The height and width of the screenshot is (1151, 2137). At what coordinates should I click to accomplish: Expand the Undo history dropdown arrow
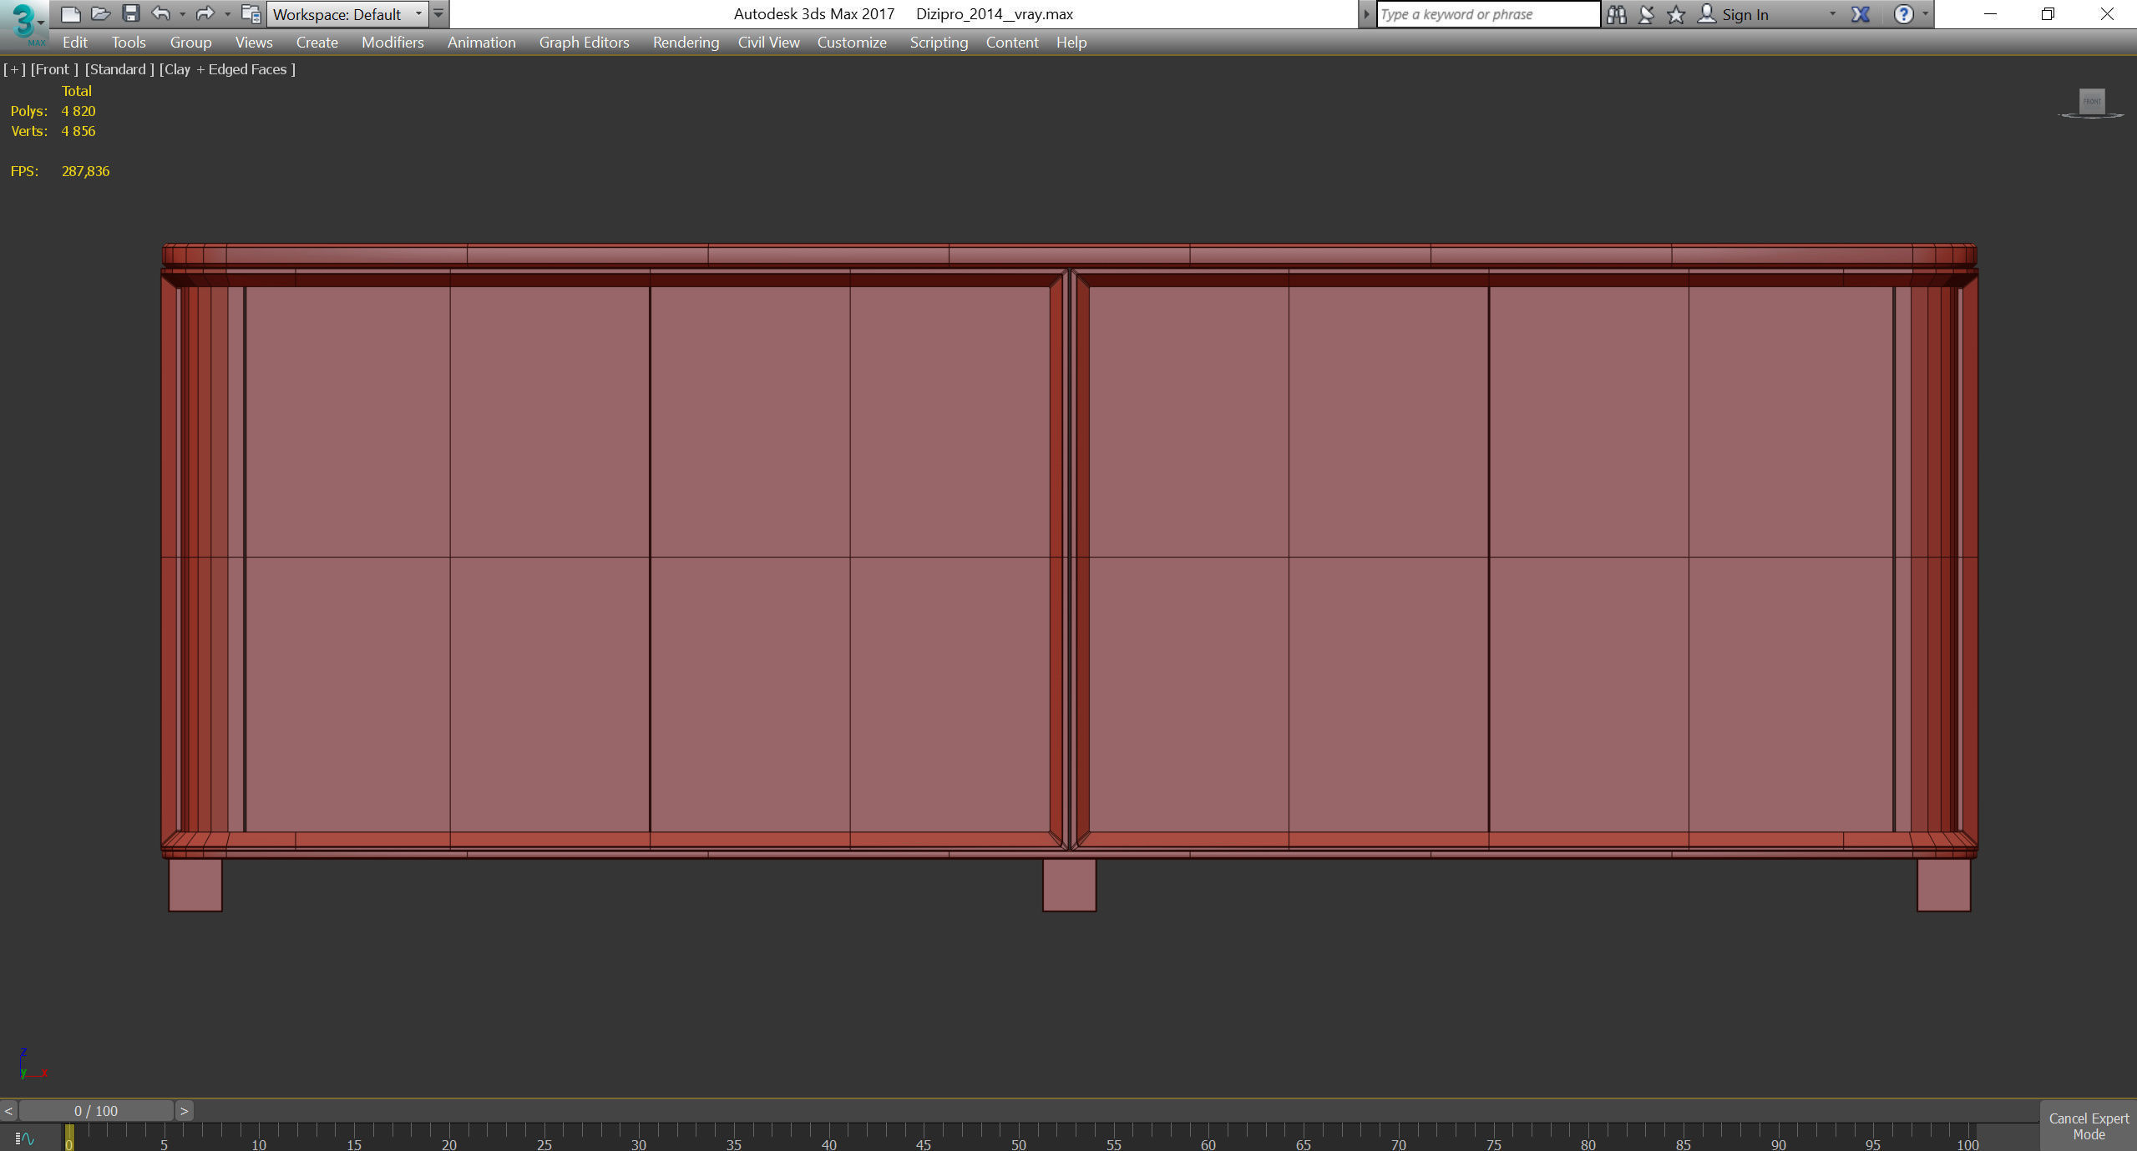coord(182,14)
